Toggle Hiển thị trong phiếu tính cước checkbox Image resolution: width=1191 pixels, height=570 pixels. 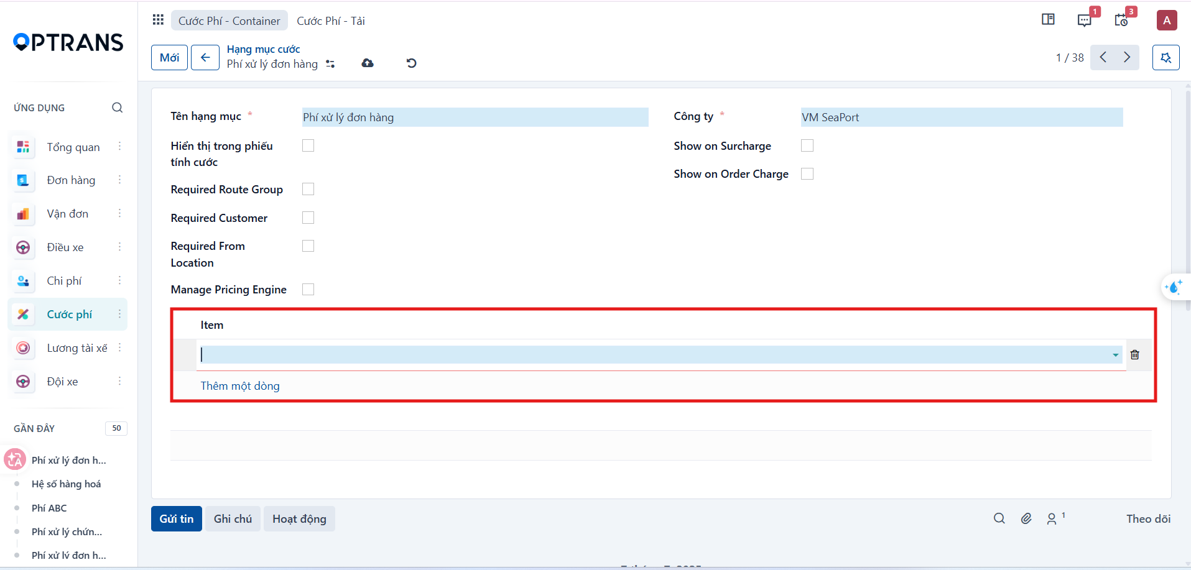tap(308, 145)
